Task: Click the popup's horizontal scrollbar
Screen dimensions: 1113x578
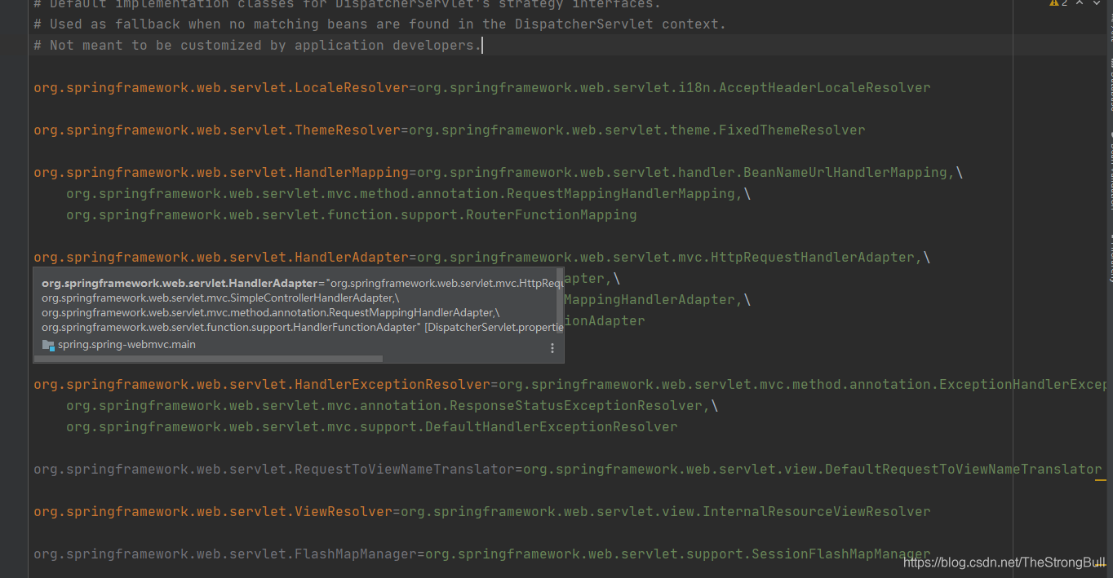Action: [209, 358]
